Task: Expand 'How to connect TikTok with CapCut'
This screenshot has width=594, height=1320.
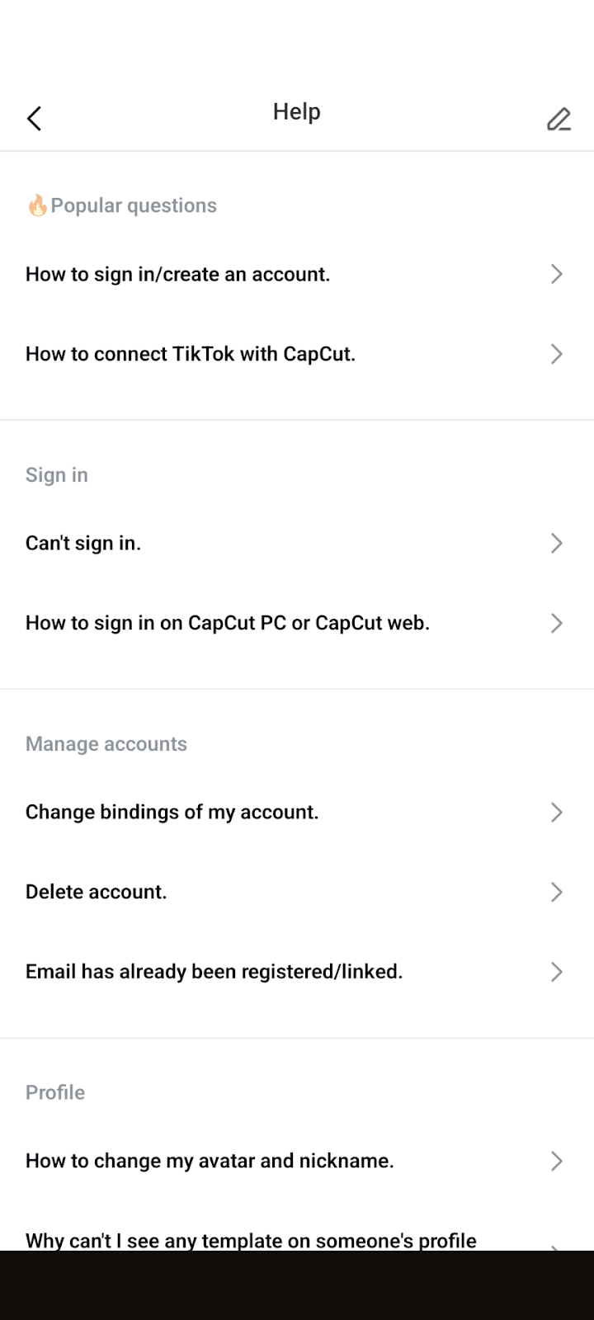Action: click(556, 354)
